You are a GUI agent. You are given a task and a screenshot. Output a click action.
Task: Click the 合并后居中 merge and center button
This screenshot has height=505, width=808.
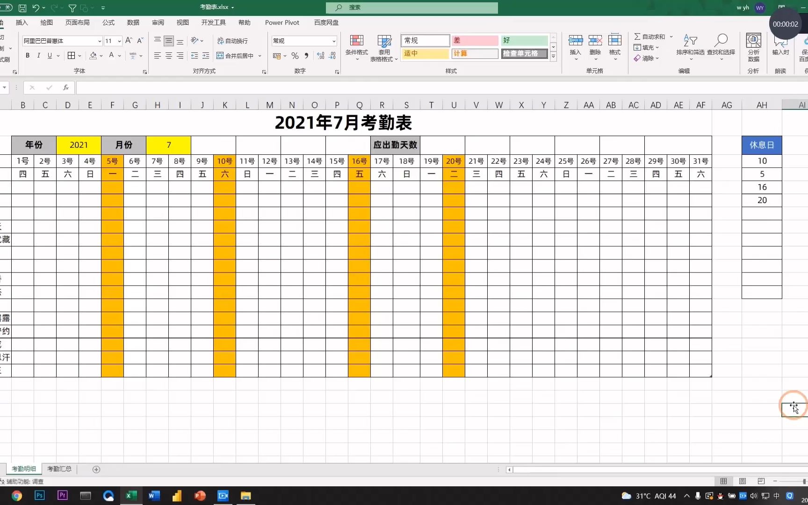(x=238, y=56)
